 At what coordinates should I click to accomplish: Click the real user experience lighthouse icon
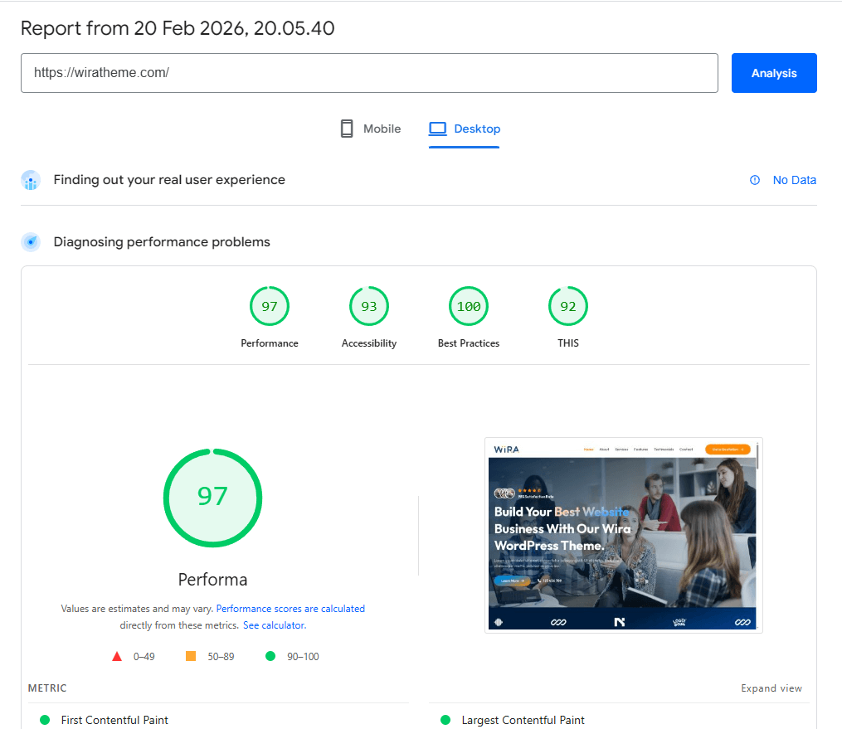coord(31,180)
